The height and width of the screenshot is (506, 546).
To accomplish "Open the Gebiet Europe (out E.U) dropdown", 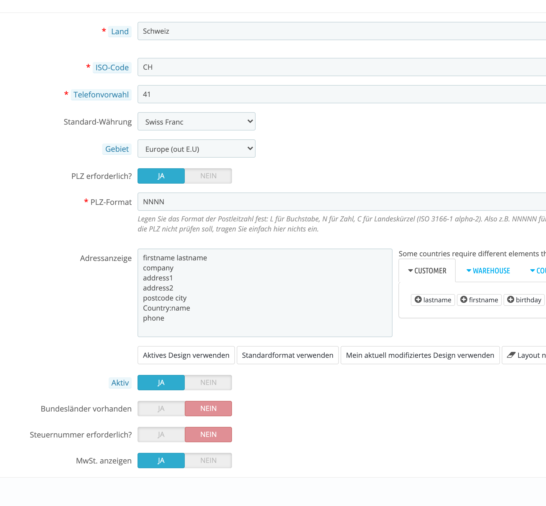I will 197,148.
